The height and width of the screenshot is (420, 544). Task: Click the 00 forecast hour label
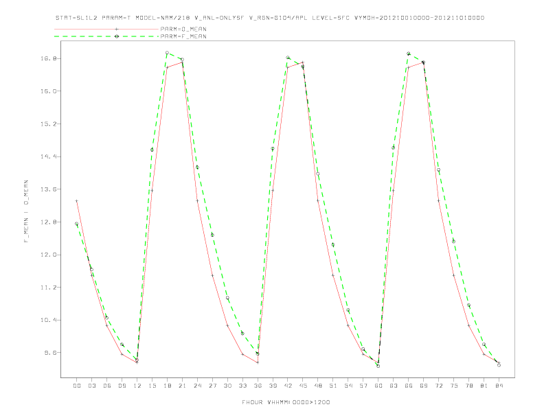tap(77, 386)
